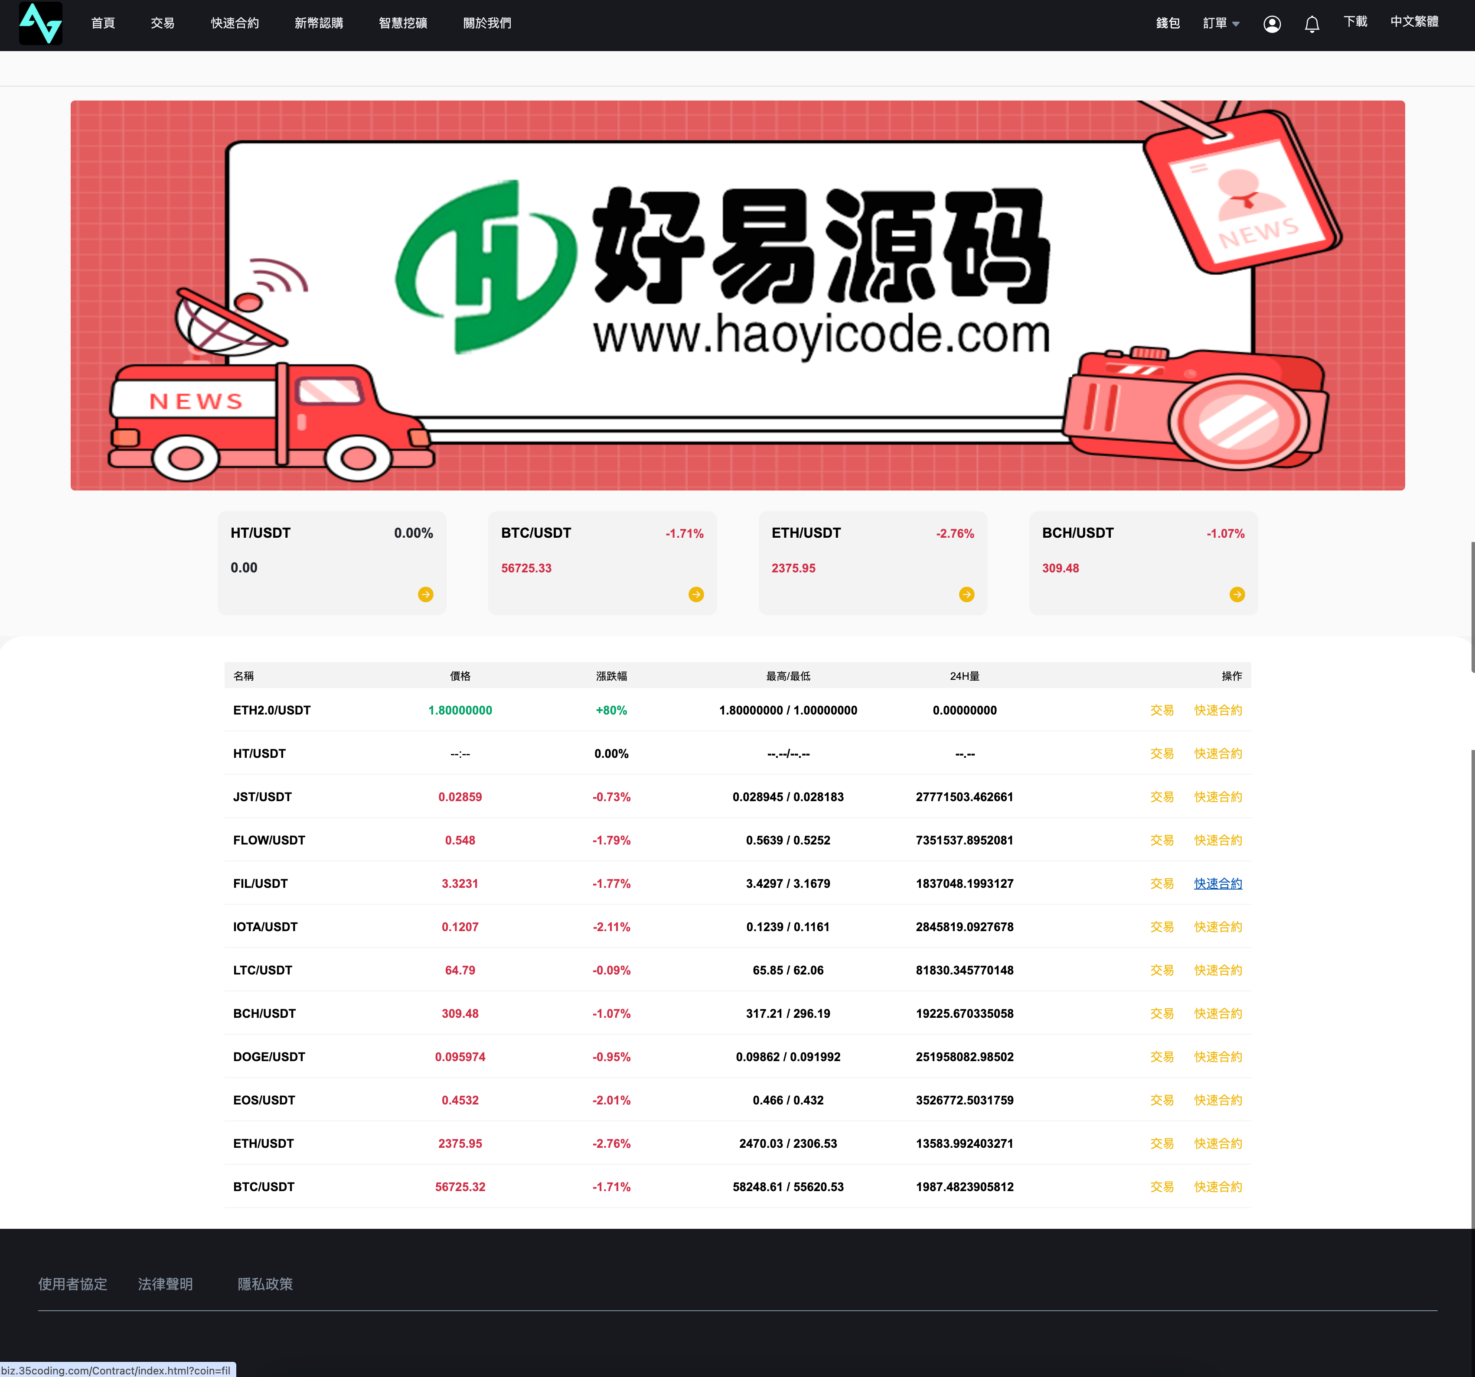1475x1377 pixels.
Task: Click 快速合約 in the BTC/USDT table row
Action: (x=1217, y=1187)
